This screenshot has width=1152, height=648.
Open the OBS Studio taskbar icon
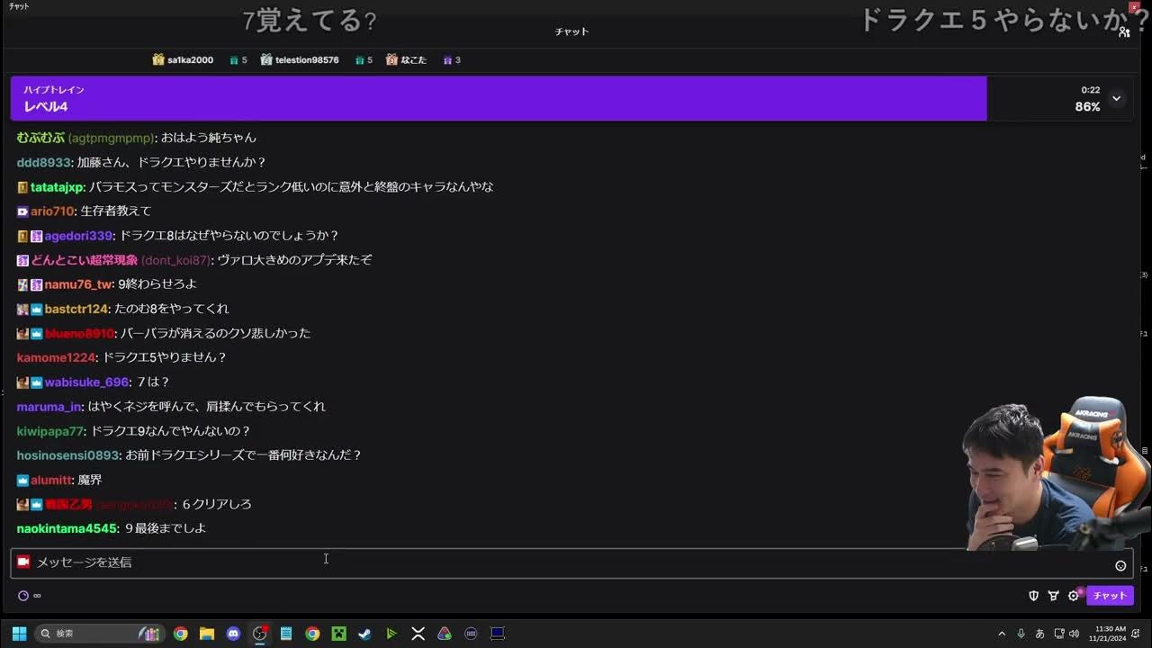click(x=260, y=634)
